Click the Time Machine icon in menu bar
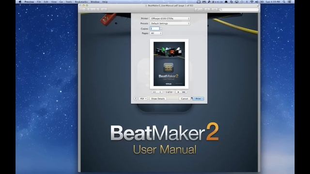Viewport: 310px width, 174px height. coord(242,2)
